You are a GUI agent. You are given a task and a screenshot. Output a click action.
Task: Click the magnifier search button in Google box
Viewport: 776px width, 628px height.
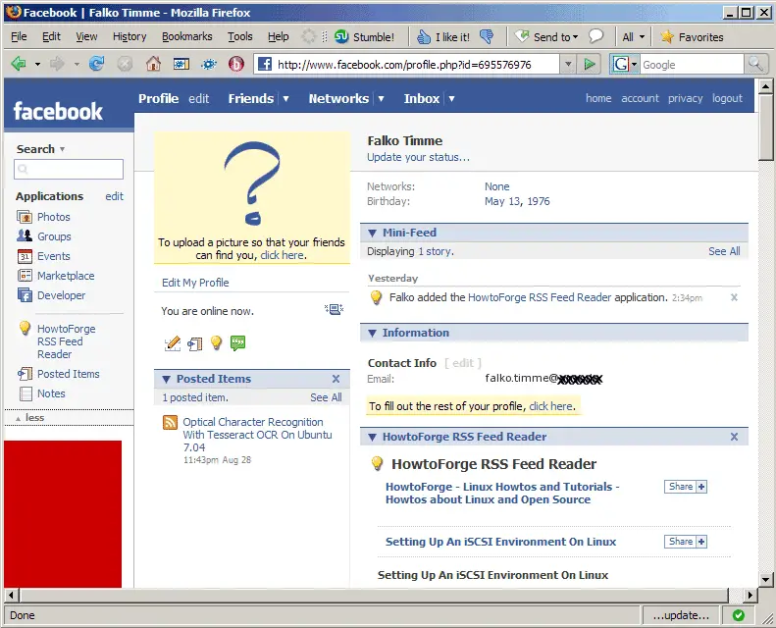(x=755, y=64)
